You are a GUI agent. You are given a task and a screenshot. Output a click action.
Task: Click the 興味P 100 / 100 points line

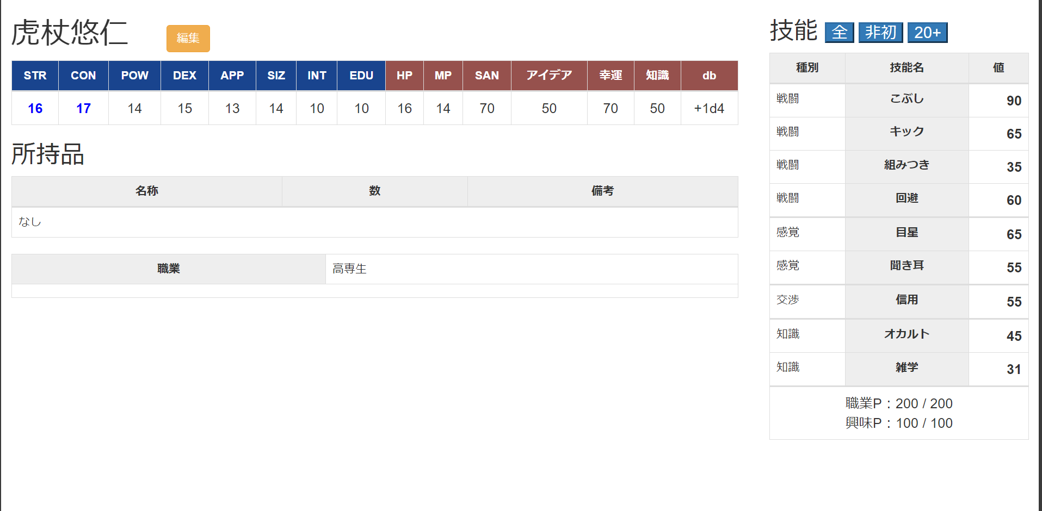click(x=899, y=423)
